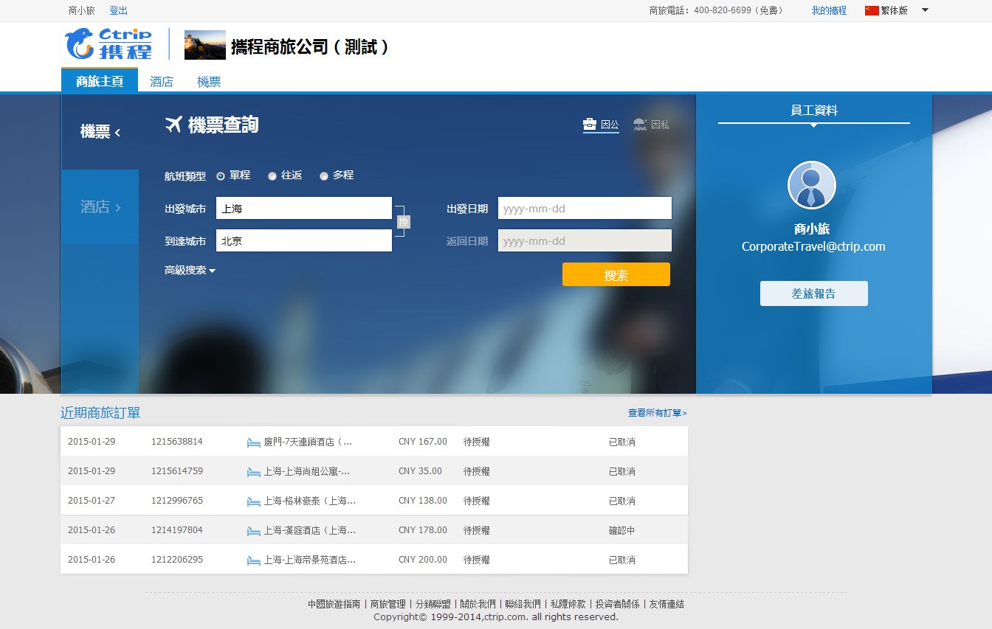
Task: Click the 商小旅 username in top bar
Action: coord(81,10)
